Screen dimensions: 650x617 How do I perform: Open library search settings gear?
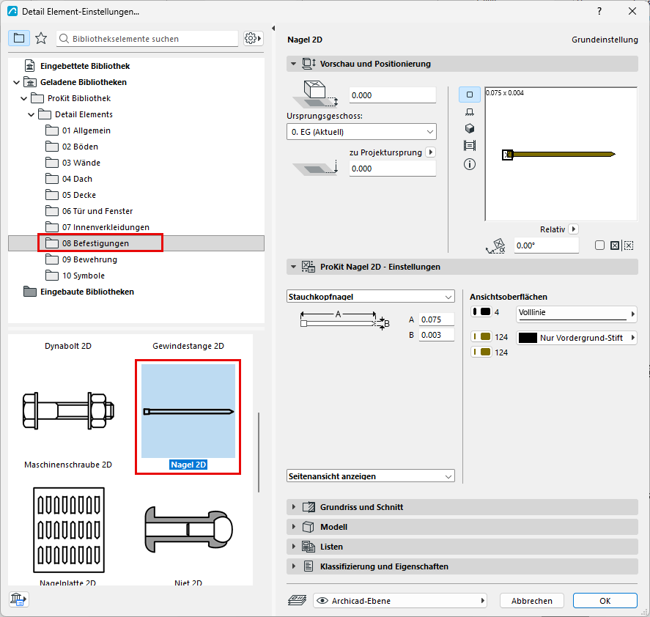tap(253, 39)
